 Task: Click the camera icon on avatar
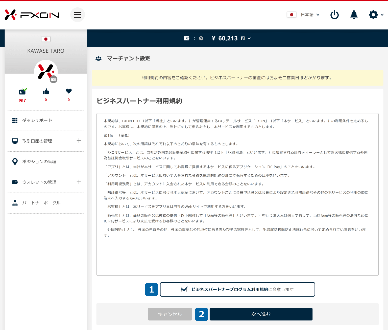[53, 79]
